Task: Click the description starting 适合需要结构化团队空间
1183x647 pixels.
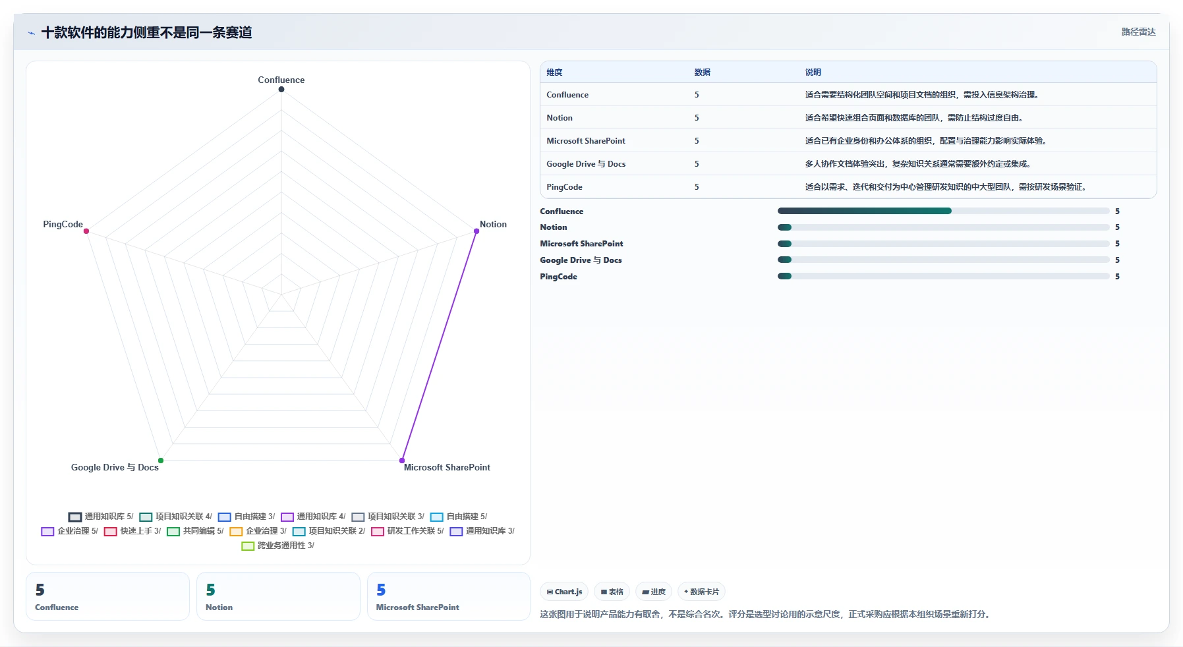Action: (924, 95)
